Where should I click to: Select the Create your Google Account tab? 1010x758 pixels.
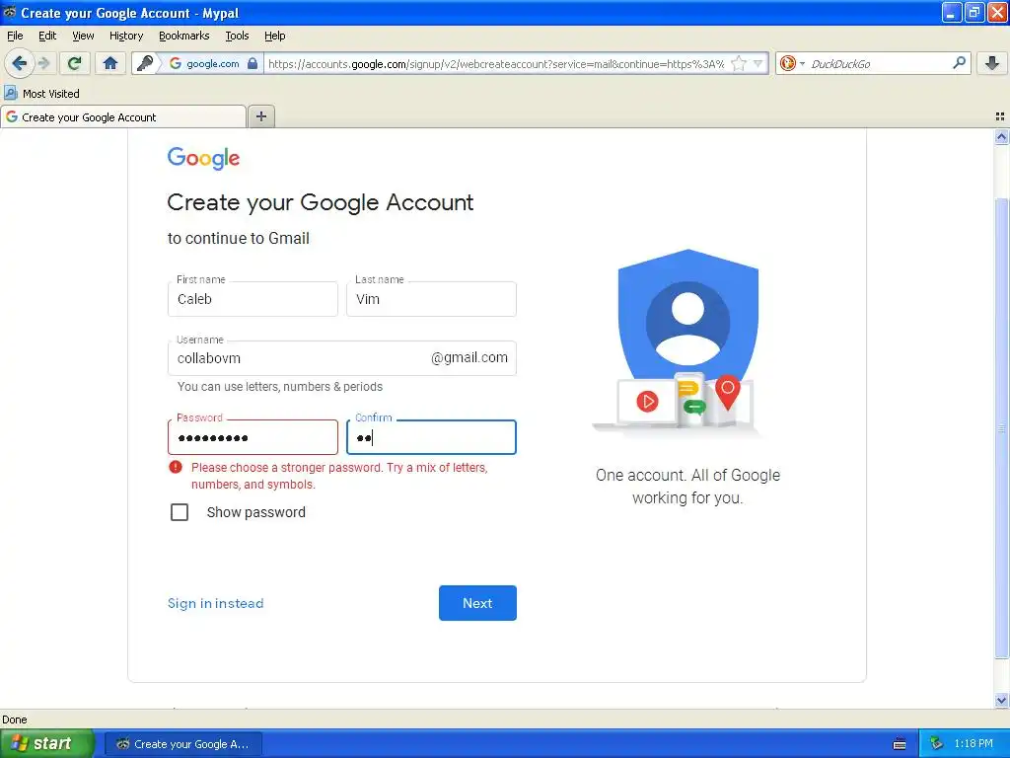123,117
